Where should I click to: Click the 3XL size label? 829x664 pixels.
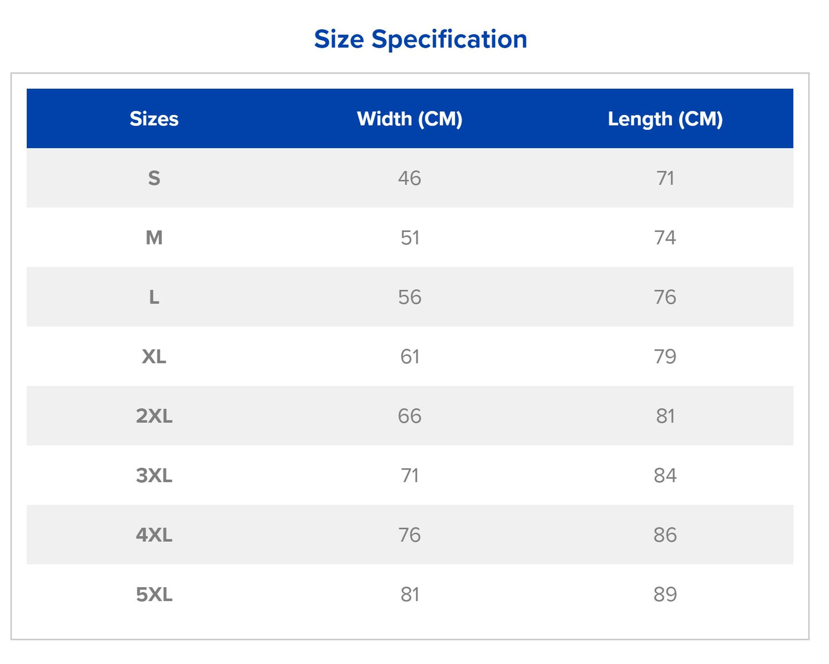154,476
